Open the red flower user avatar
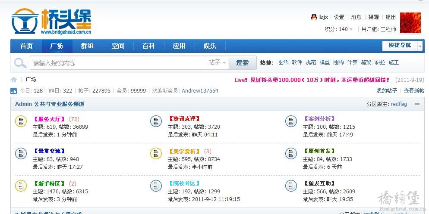 point(410,23)
